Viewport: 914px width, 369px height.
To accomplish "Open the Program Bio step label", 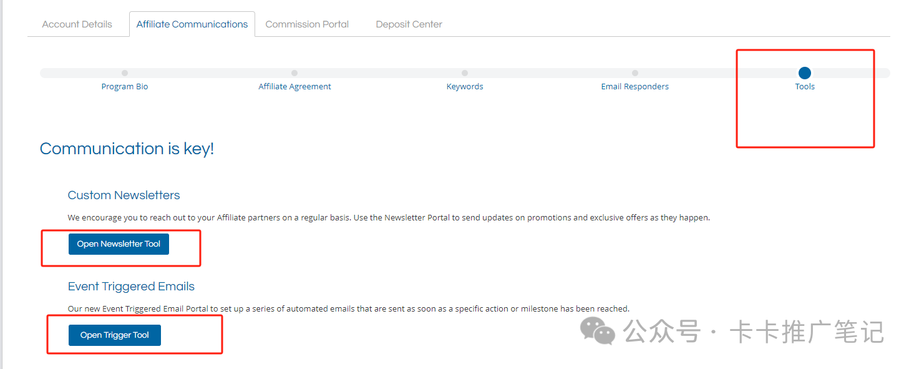I will tap(125, 87).
